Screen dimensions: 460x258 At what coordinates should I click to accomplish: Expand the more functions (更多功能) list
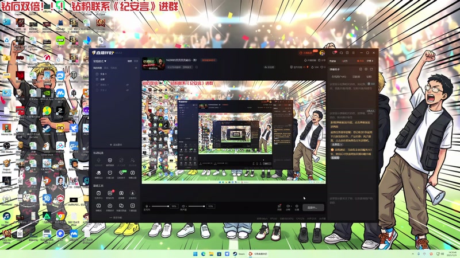pos(116,218)
